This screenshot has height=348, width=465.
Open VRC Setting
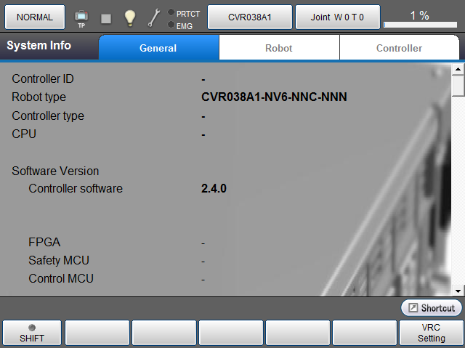tap(432, 333)
